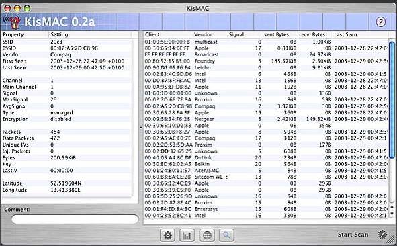Click the 149.32KiB received bytes cell

[318, 119]
